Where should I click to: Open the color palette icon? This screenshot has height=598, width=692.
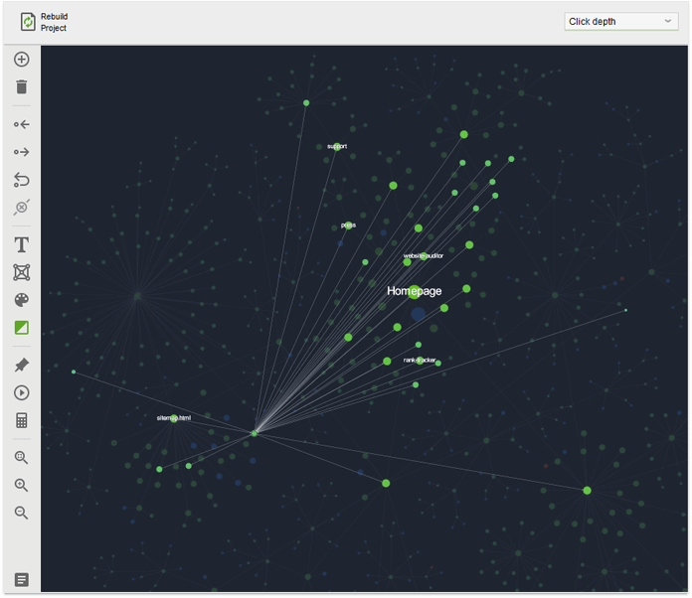pyautogui.click(x=22, y=300)
